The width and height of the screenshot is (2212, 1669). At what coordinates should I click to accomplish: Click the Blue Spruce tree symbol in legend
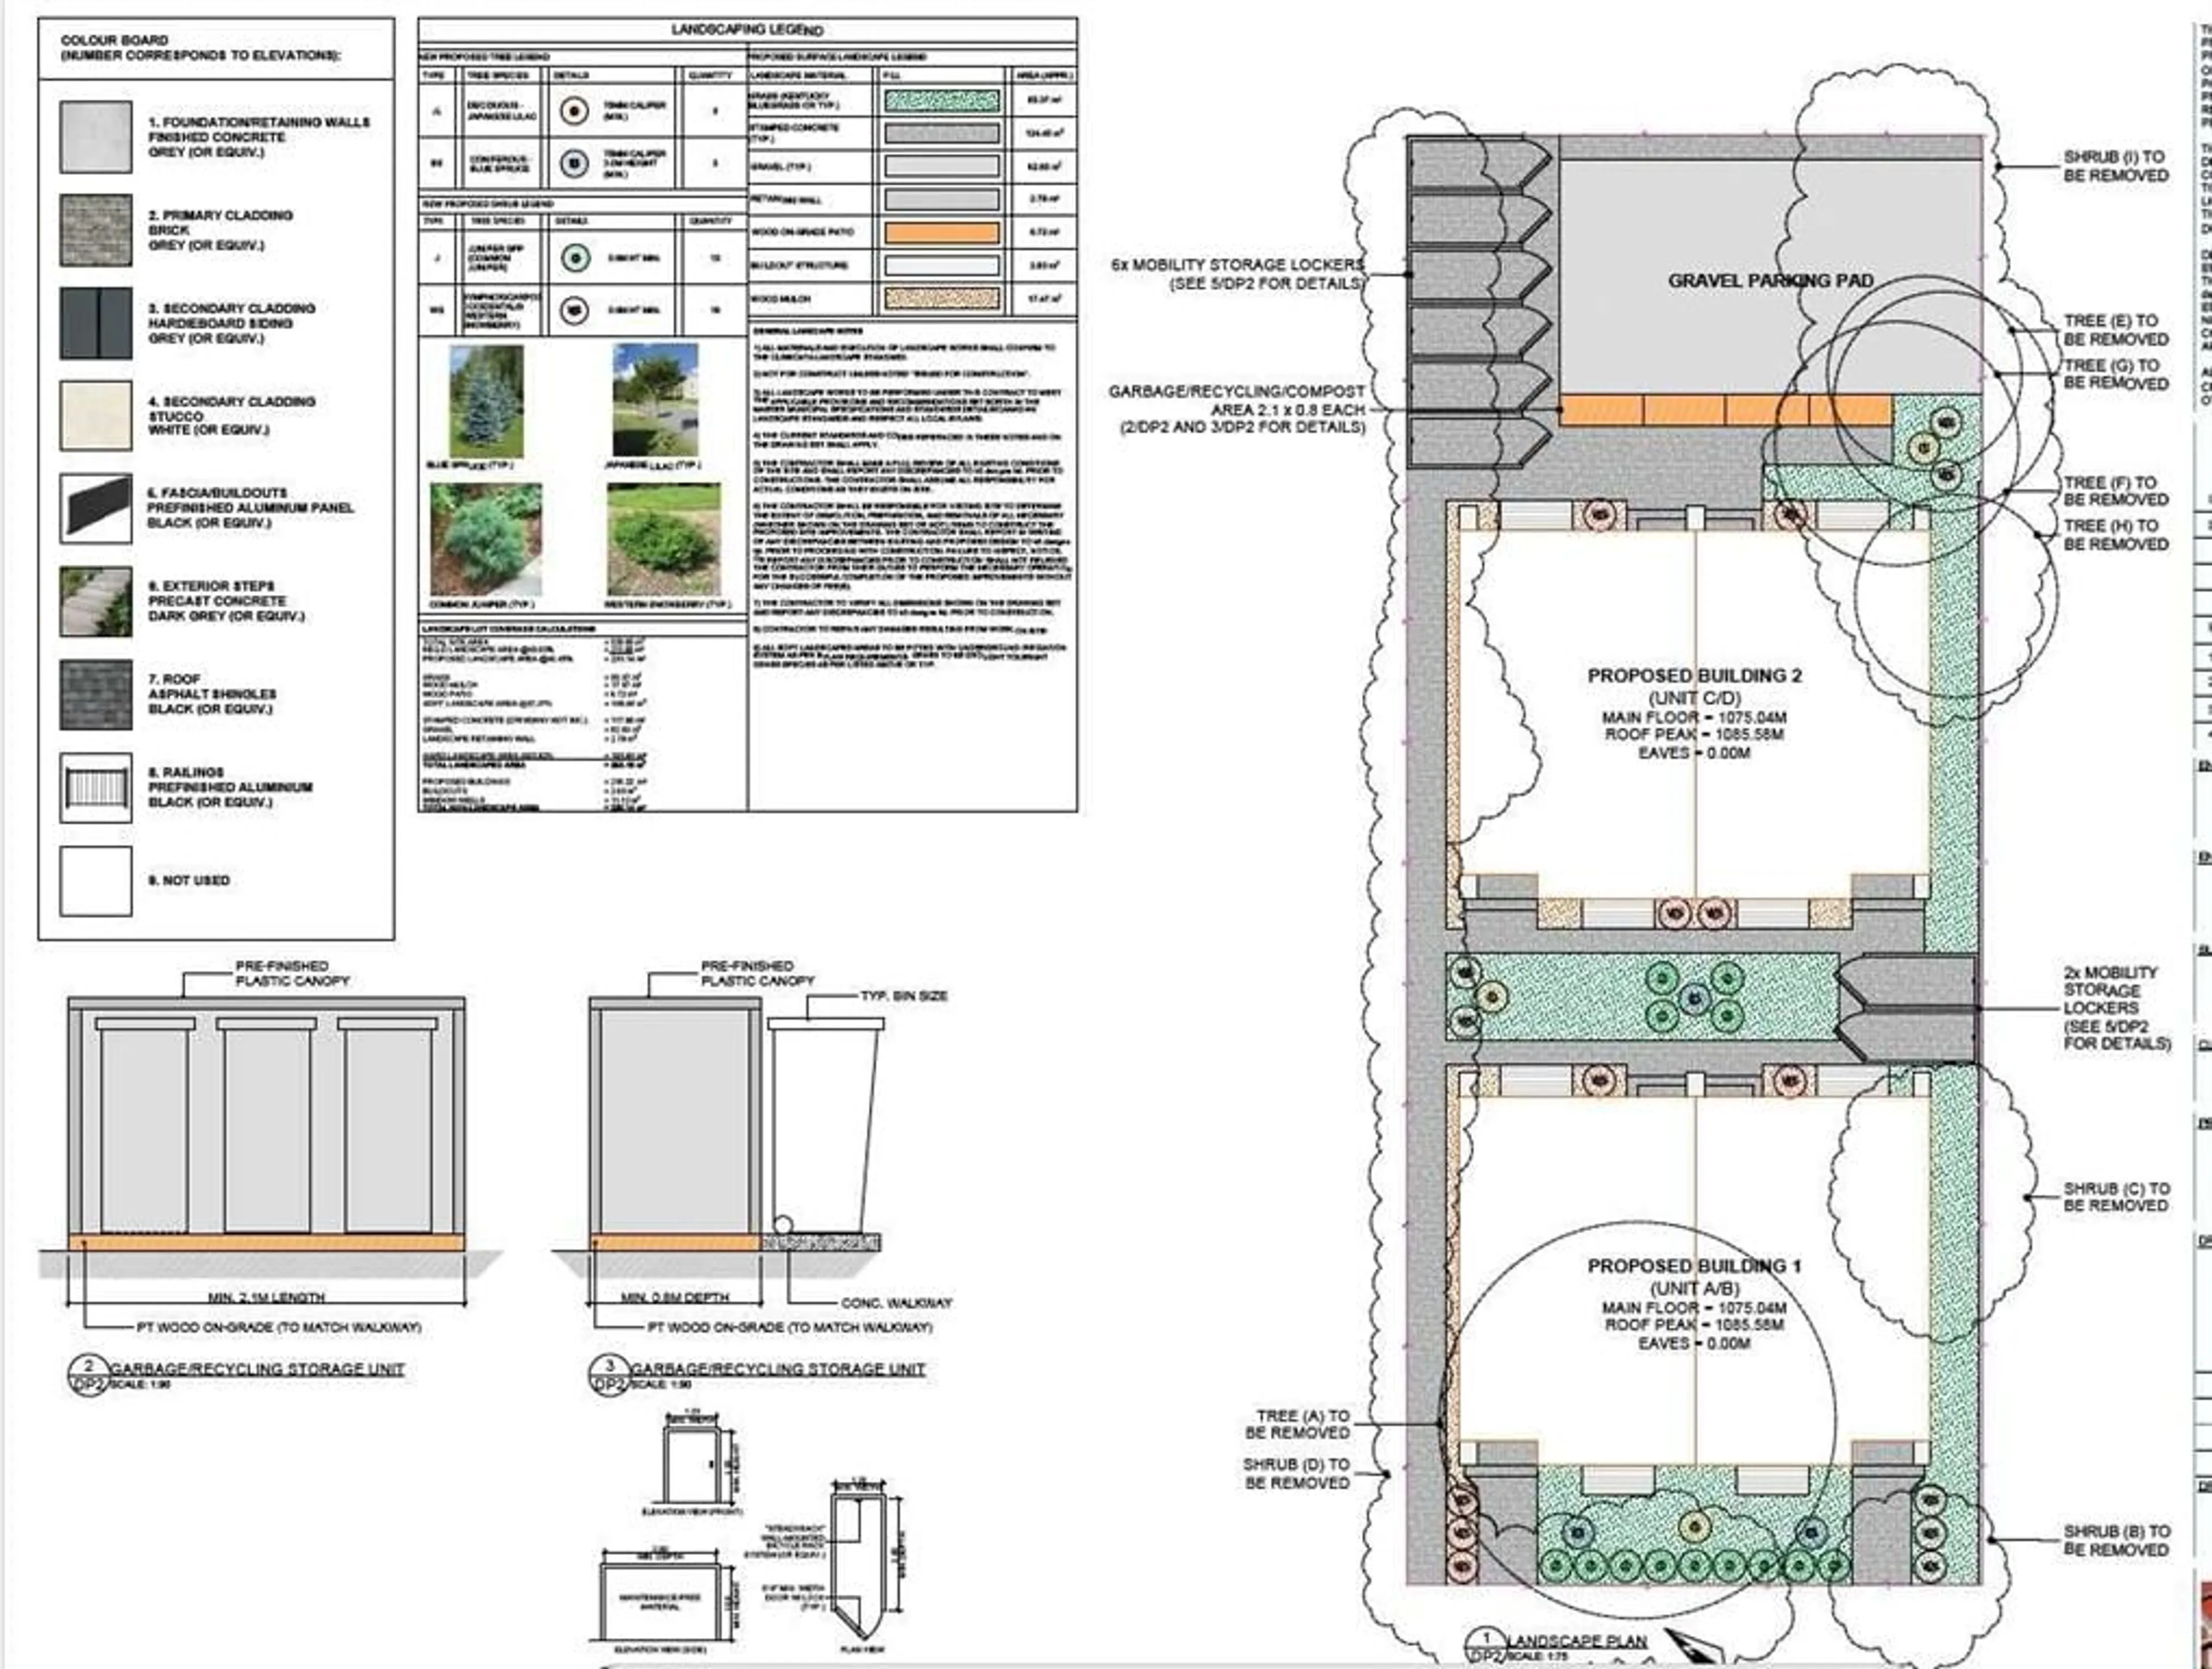click(573, 164)
